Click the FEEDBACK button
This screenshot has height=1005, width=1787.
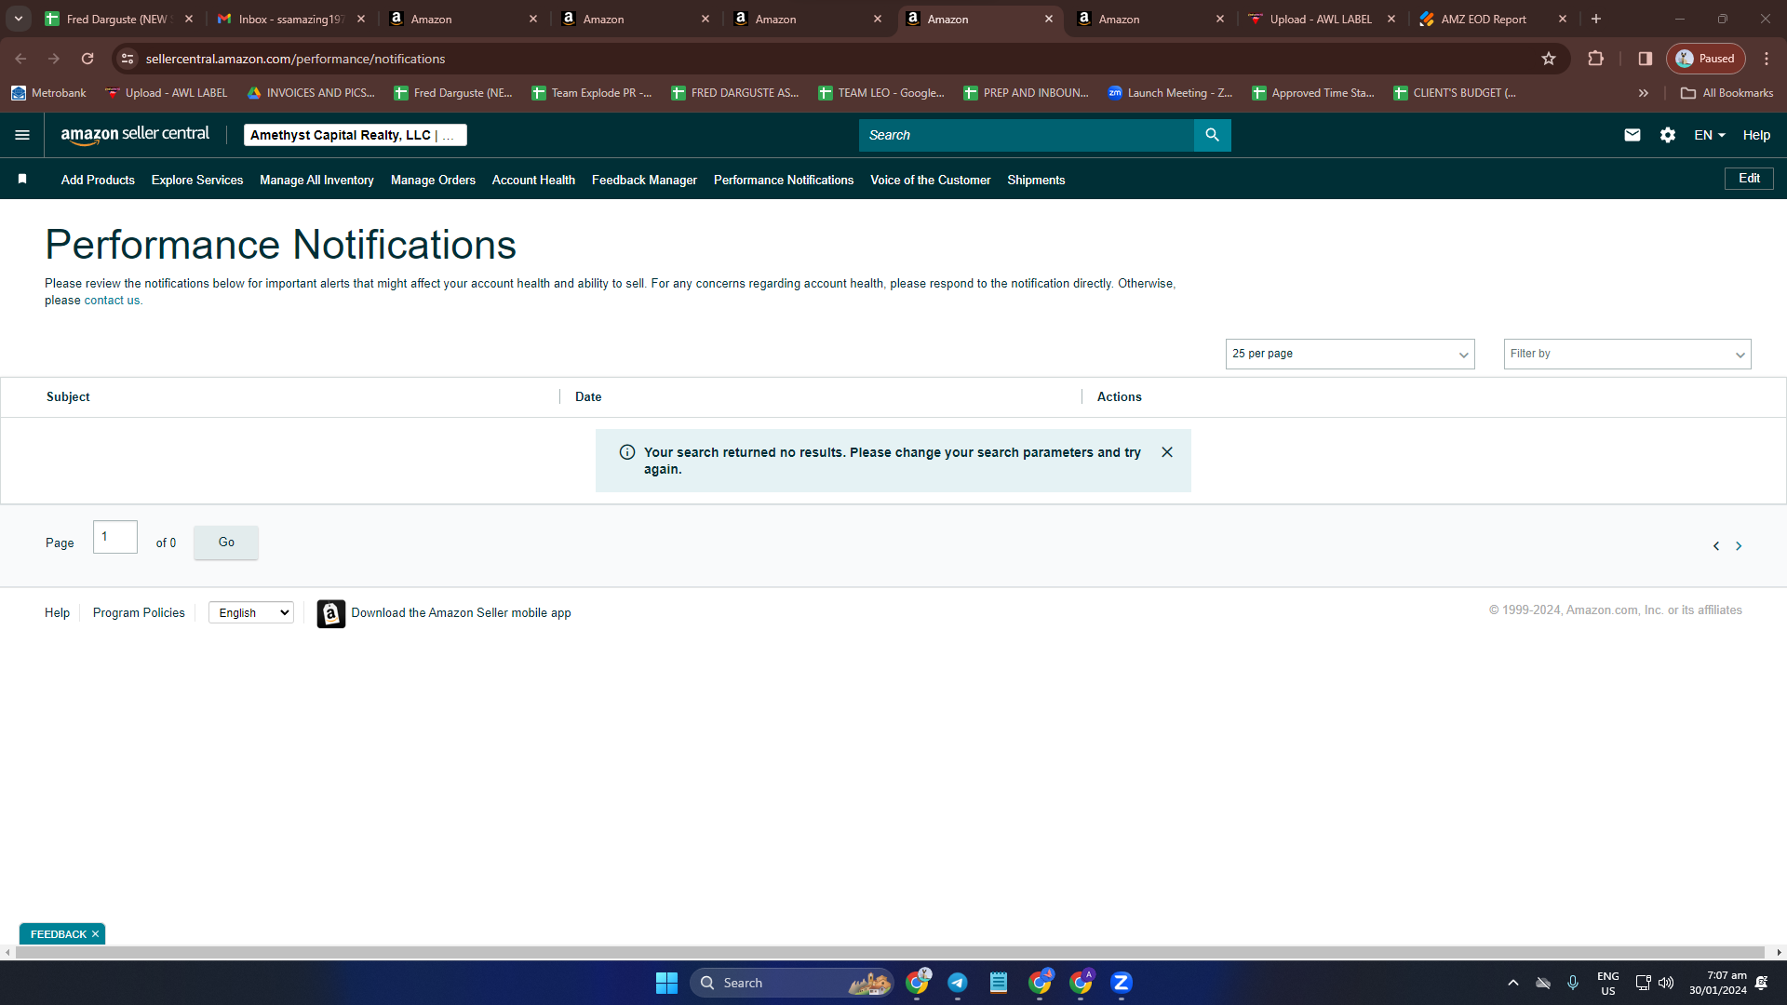[58, 934]
